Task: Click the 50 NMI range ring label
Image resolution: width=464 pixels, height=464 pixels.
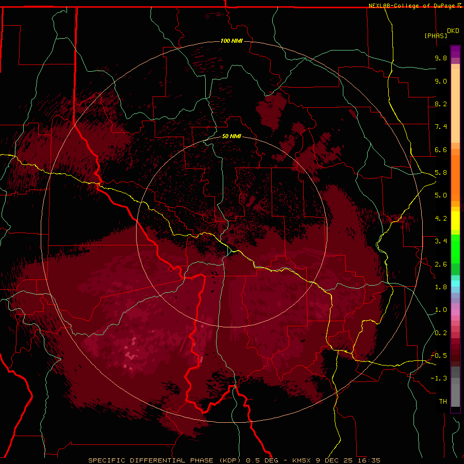Action: tap(231, 136)
